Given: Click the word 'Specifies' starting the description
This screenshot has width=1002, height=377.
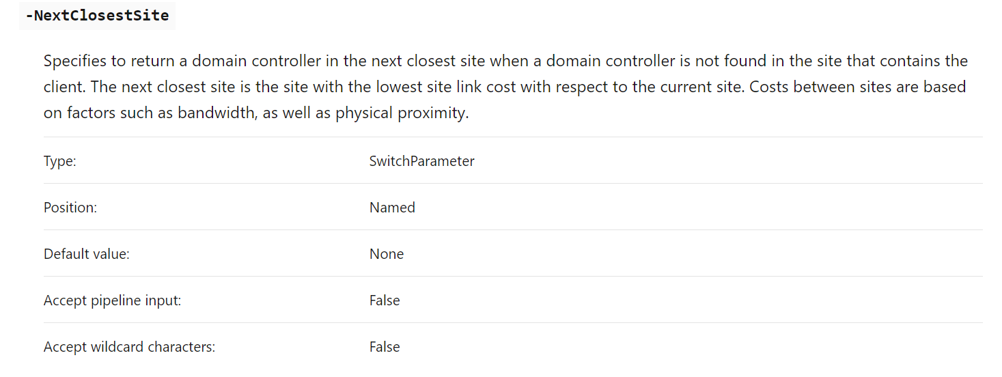Looking at the screenshot, I should click(x=75, y=61).
